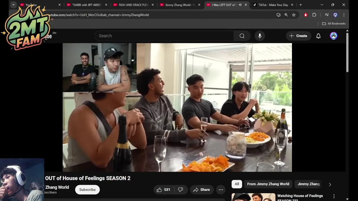Image resolution: width=358 pixels, height=201 pixels.
Task: Subscribe to the channel
Action: point(87,190)
